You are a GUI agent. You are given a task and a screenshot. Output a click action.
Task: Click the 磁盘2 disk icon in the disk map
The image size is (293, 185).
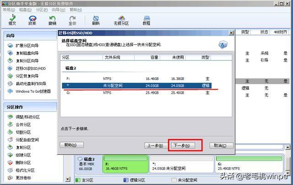point(81,159)
